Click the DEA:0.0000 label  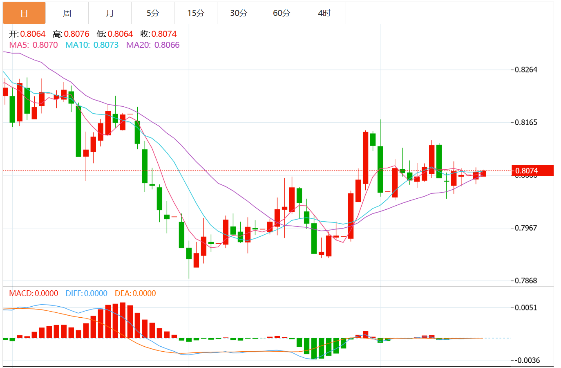135,293
